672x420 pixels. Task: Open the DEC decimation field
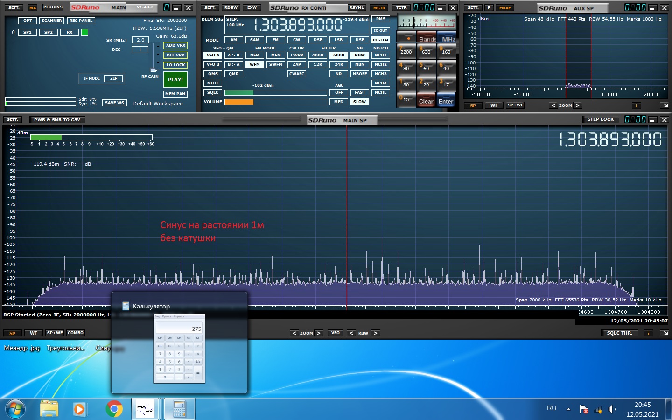click(x=140, y=49)
